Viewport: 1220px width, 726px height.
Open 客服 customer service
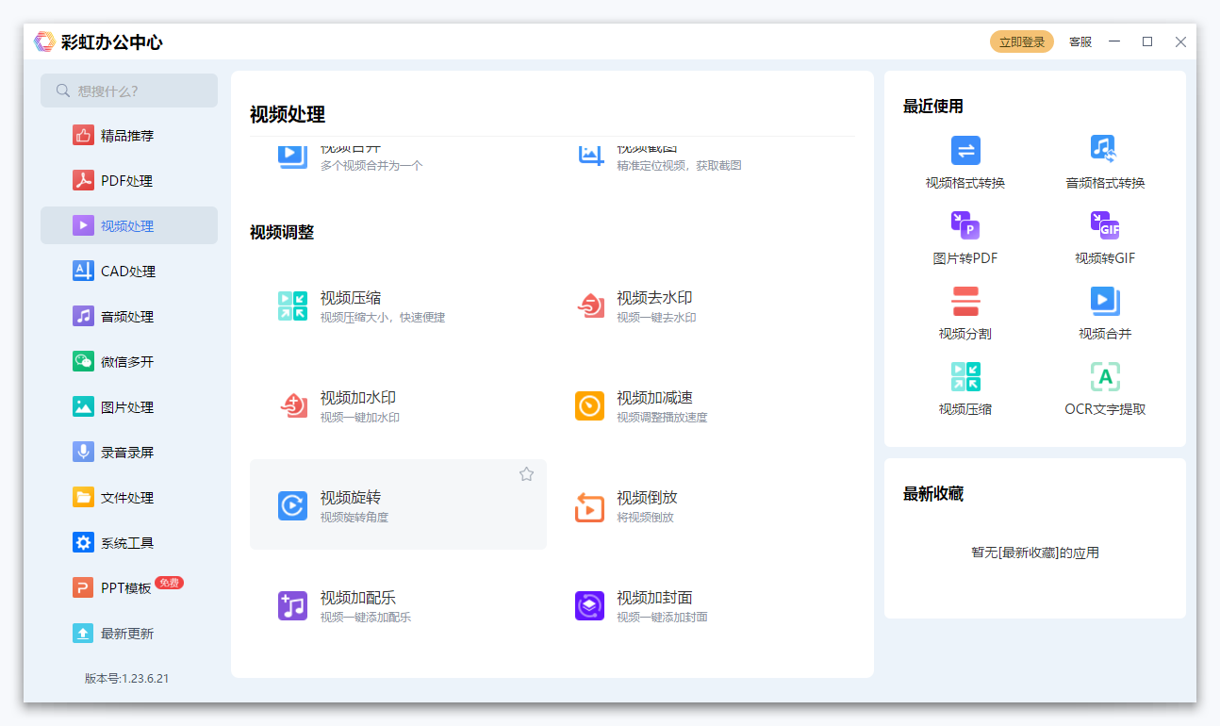click(x=1080, y=41)
